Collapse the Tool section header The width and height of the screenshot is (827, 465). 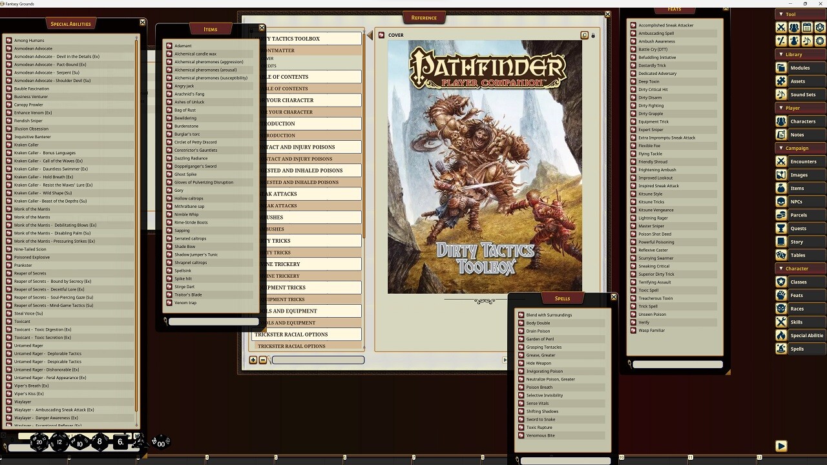point(800,14)
